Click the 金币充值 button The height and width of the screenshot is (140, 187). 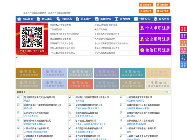point(163,11)
